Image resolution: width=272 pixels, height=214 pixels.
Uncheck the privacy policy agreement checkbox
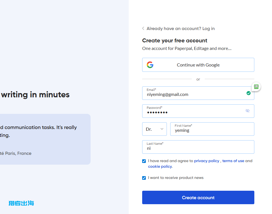click(144, 161)
